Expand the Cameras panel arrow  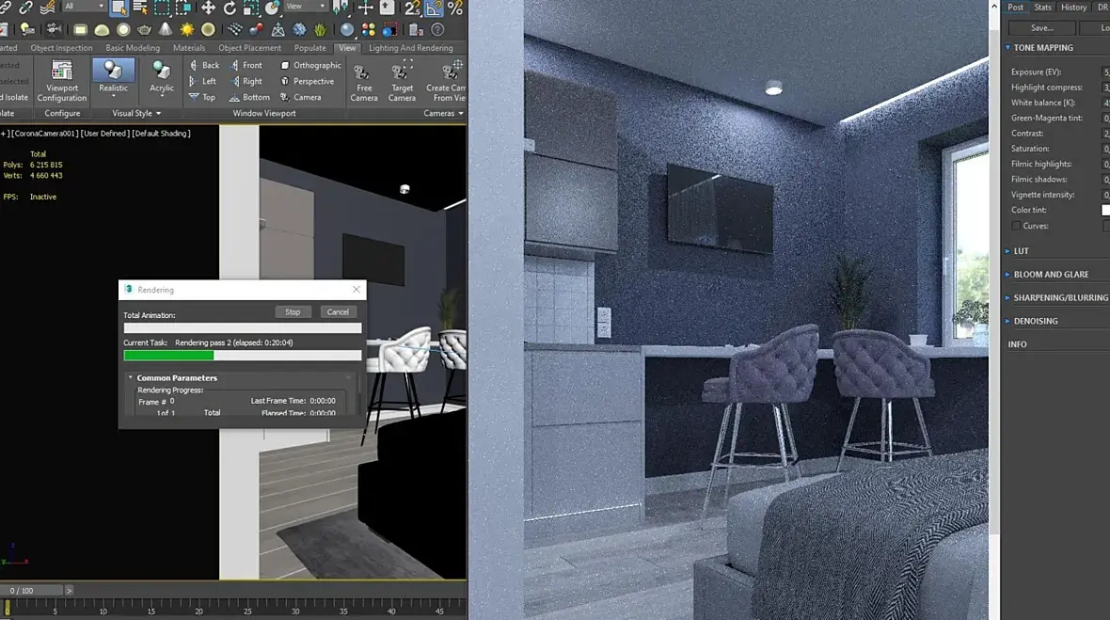tap(461, 113)
